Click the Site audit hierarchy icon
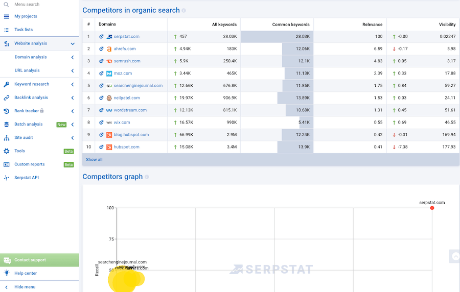This screenshot has height=292, width=460. [7, 138]
